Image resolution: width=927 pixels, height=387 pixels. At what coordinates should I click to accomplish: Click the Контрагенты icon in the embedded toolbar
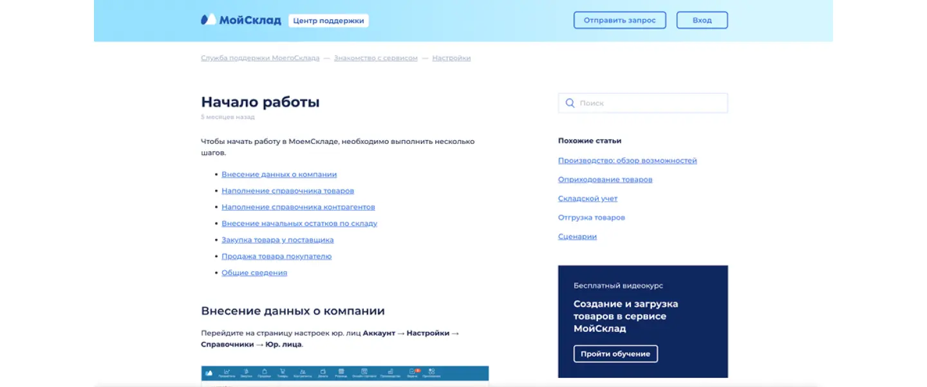[x=303, y=373]
